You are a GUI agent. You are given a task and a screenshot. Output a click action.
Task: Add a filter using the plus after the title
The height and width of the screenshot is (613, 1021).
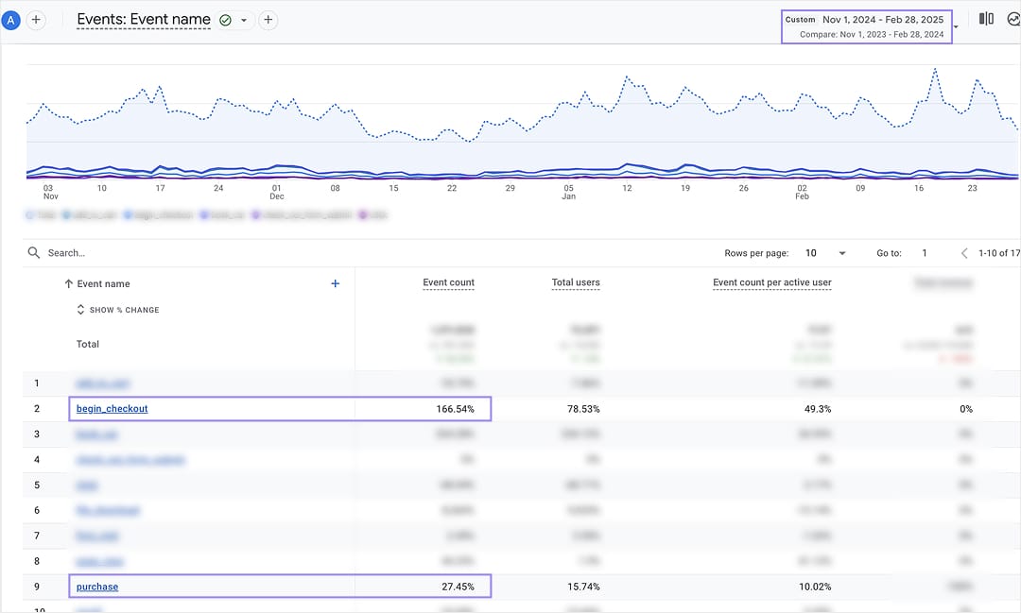pyautogui.click(x=268, y=20)
